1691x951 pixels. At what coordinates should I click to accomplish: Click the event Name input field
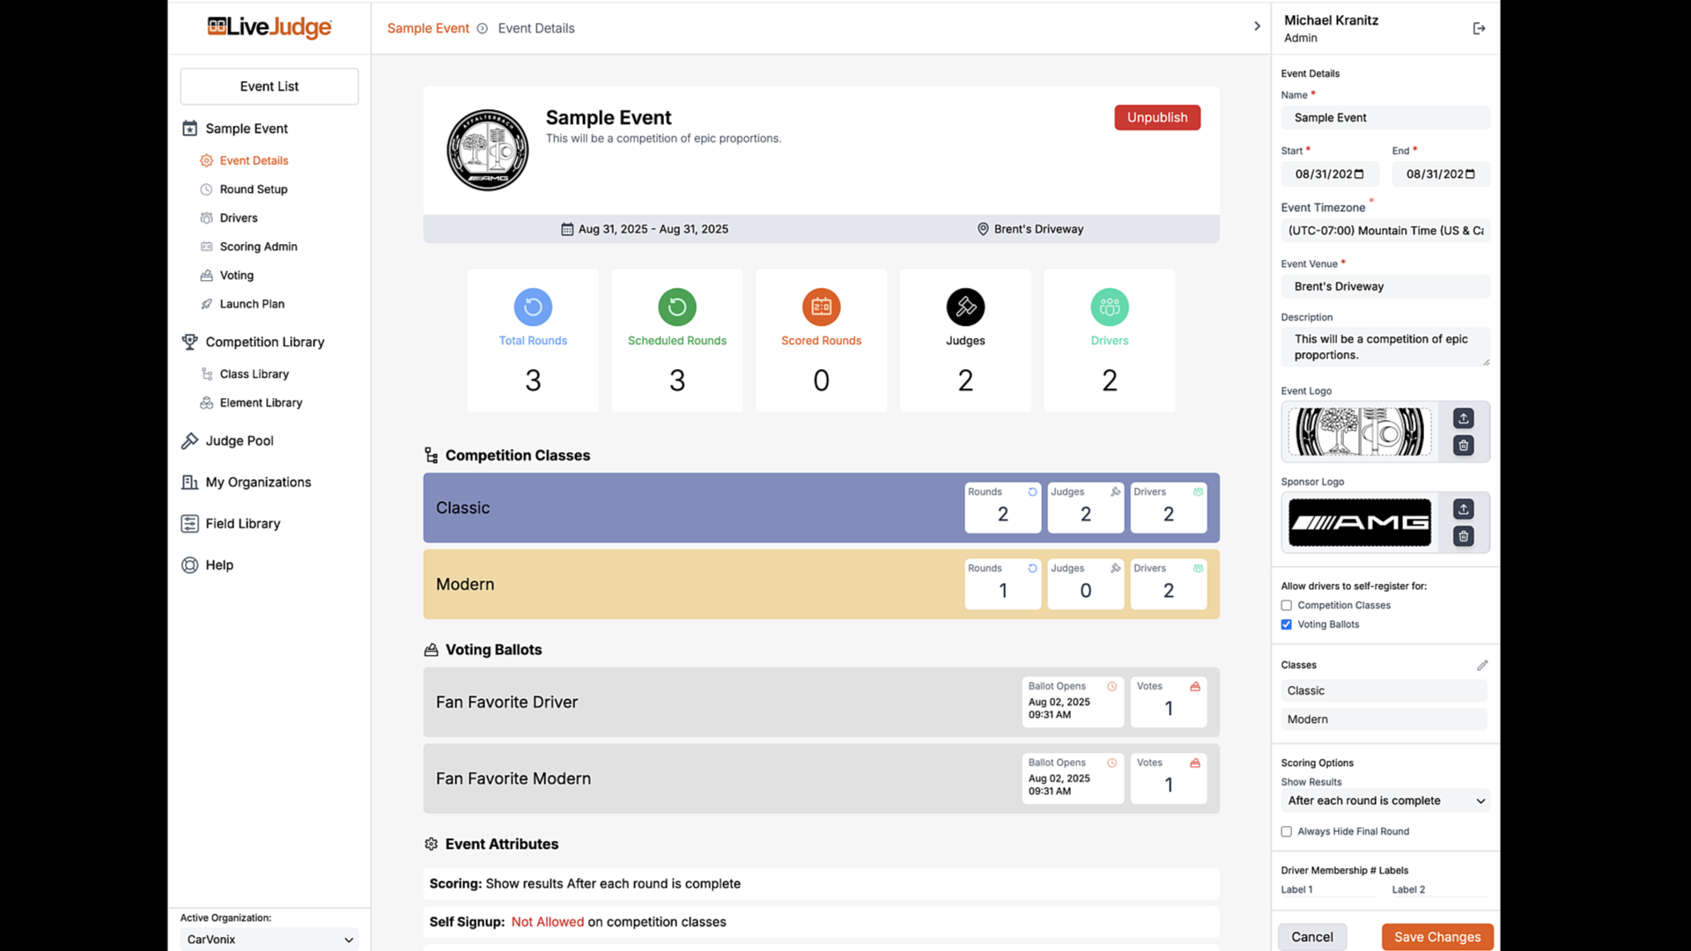pyautogui.click(x=1385, y=117)
